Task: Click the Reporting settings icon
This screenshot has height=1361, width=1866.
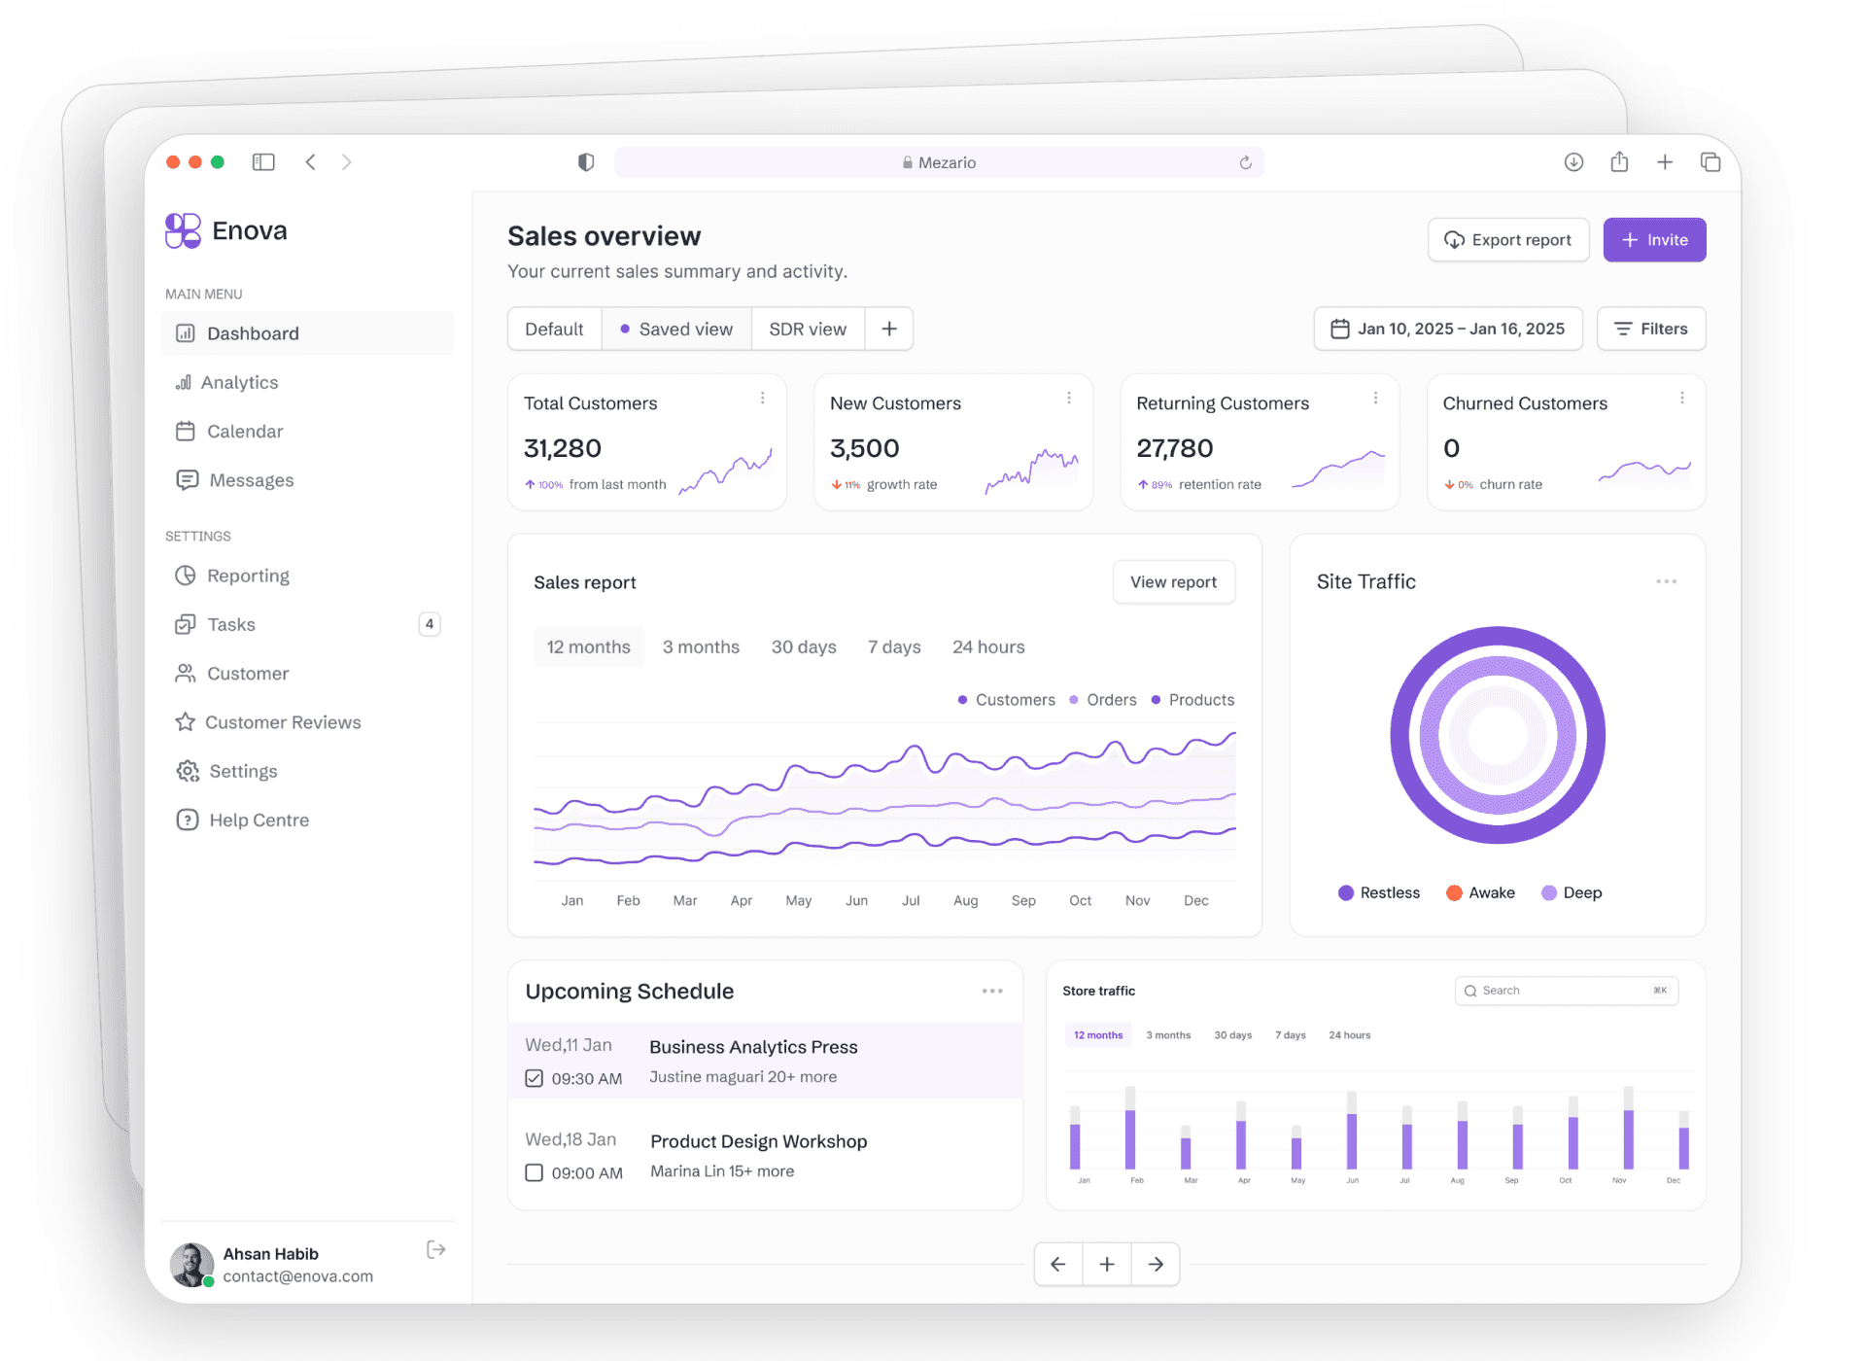Action: [184, 576]
